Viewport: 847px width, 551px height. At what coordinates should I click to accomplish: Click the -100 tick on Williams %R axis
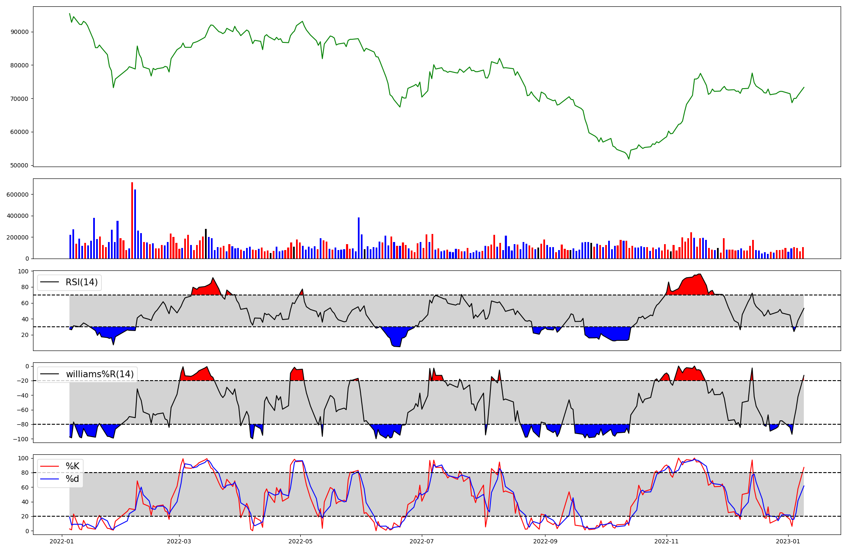pyautogui.click(x=21, y=439)
